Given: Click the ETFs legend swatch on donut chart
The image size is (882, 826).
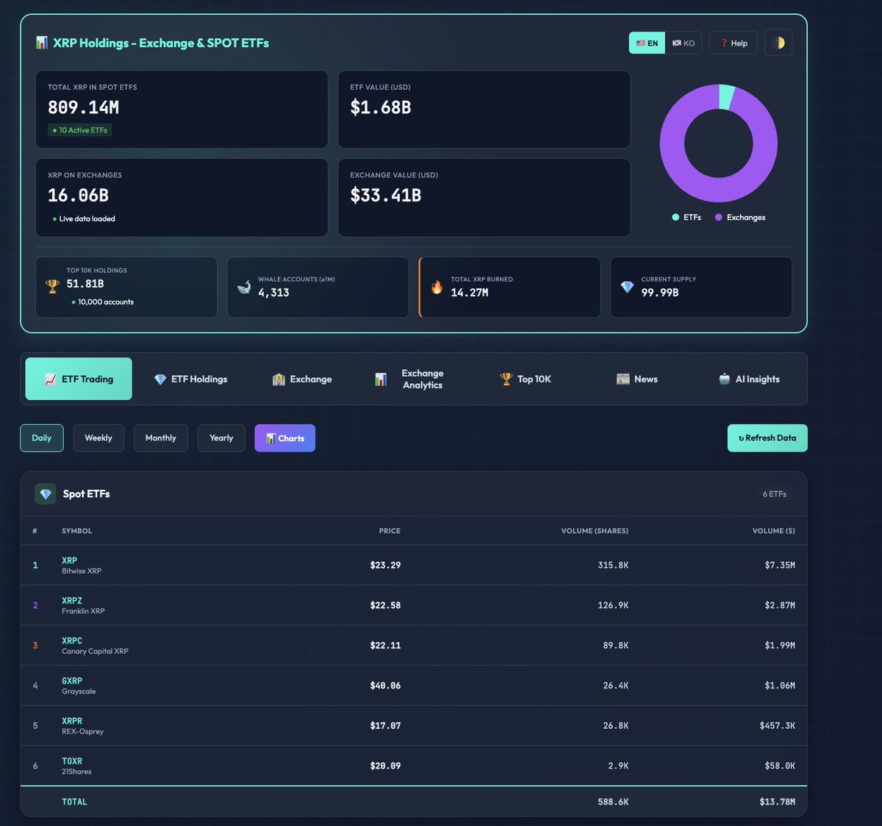Looking at the screenshot, I should [675, 217].
